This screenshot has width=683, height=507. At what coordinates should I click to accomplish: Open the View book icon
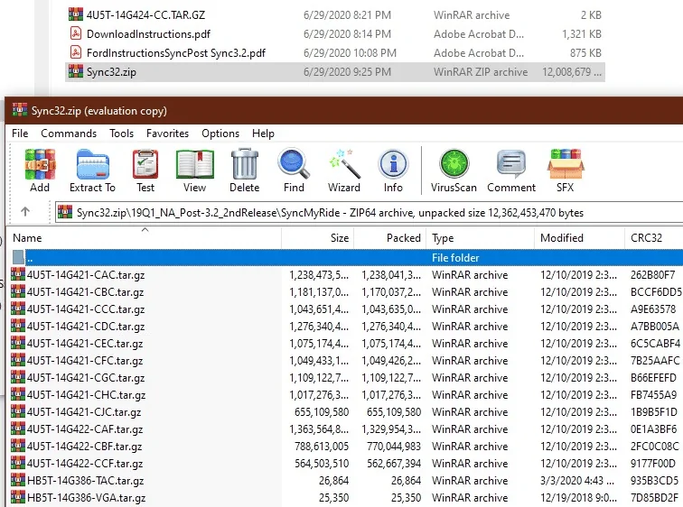tap(195, 164)
